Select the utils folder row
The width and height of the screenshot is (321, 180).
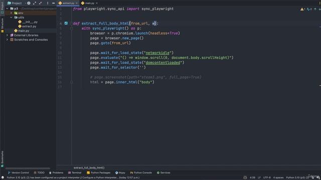click(x=30, y=17)
